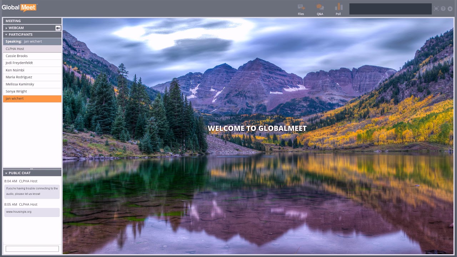457x257 pixels.
Task: Open the Files sharing tool
Action: (x=301, y=9)
